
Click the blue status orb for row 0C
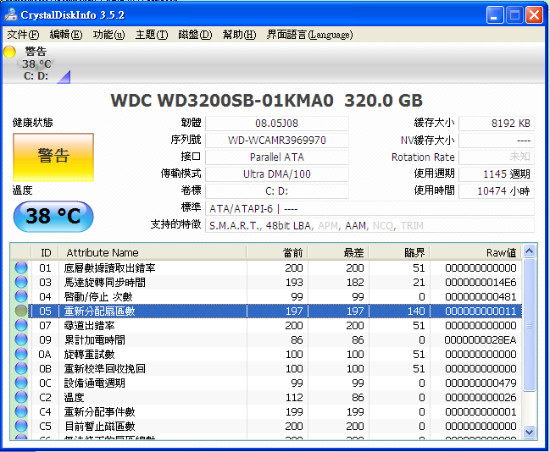(x=21, y=383)
